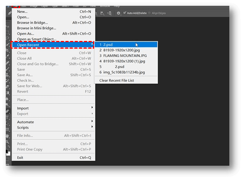Click Print One Copy menu item
This screenshot has height=180, width=244.
(x=54, y=149)
